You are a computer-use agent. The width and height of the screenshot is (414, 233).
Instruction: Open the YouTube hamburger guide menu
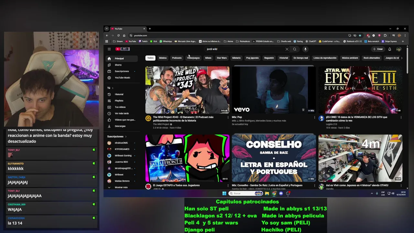coord(109,49)
